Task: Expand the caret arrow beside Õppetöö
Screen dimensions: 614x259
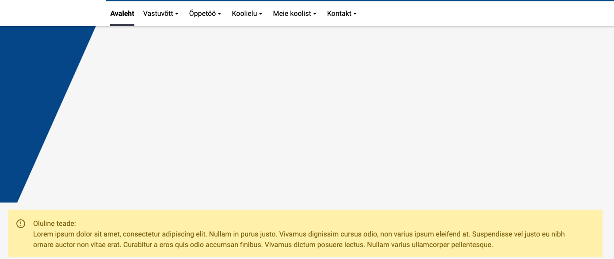Action: 219,14
